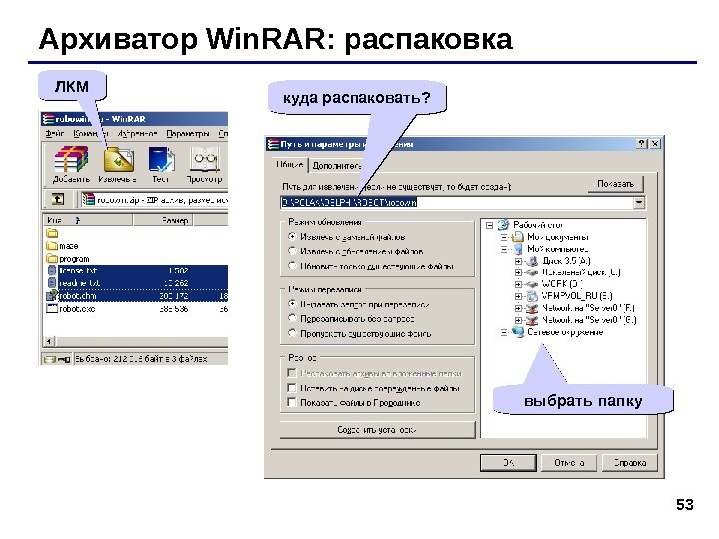
Task: Open the extraction path dropdown arrow
Action: 639,202
